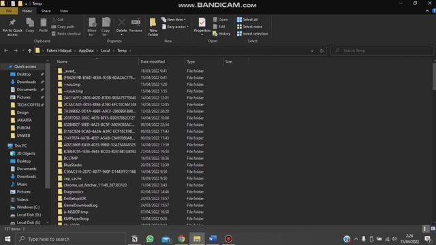Viewport: 436px width, 245px height.
Task: Refresh the Temp folder view
Action: (x=322, y=51)
